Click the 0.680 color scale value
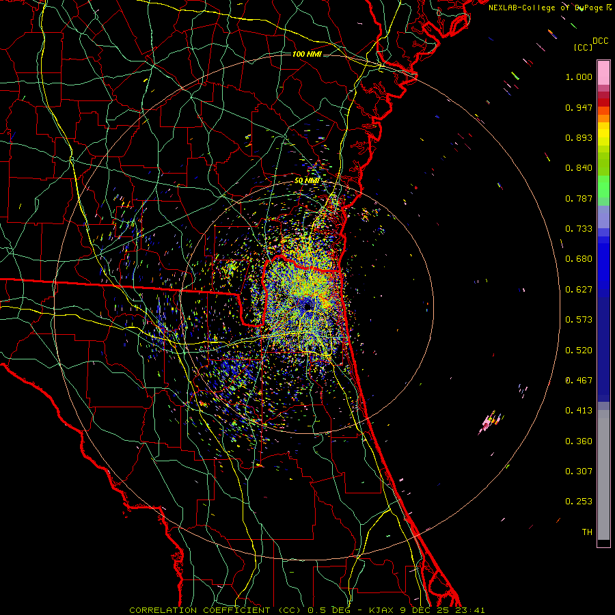 579,259
